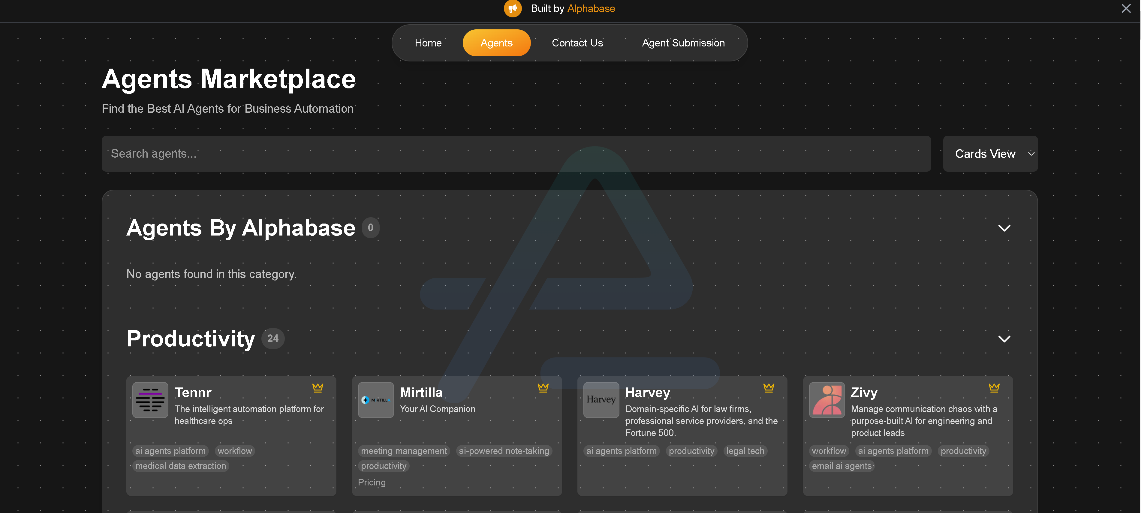Select 'ai agents platform' tag on Tennr card
The width and height of the screenshot is (1141, 513).
tap(170, 451)
